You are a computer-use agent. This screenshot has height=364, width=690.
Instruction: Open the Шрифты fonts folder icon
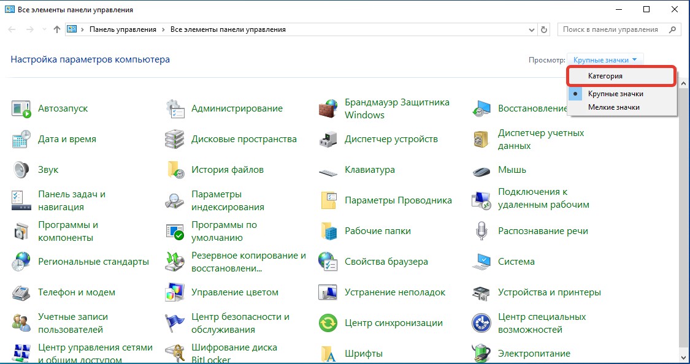[328, 354]
